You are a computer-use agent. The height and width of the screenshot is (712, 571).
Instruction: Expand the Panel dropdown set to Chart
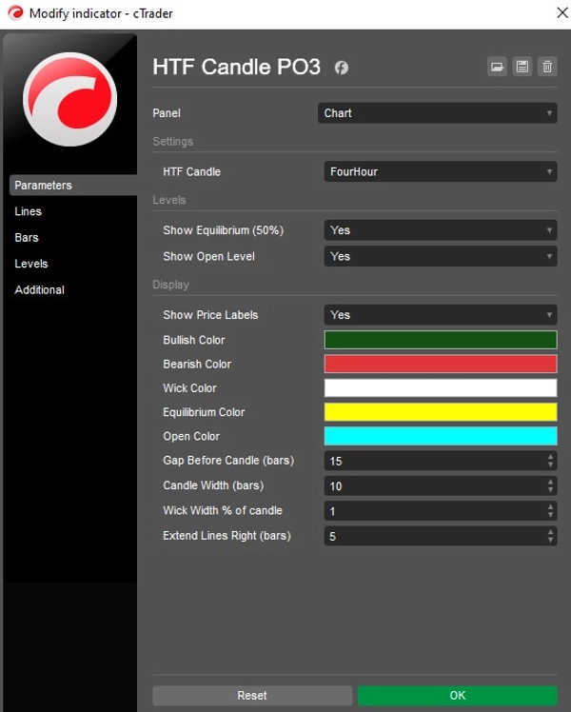437,113
